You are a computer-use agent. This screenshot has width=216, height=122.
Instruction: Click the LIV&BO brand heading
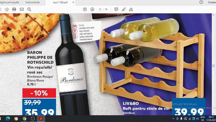point(131,103)
